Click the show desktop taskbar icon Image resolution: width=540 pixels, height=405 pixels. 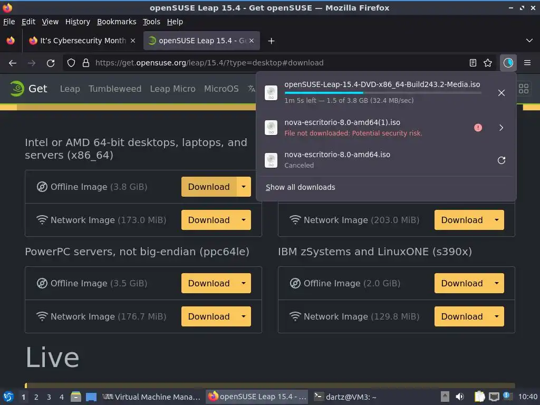tap(91, 397)
